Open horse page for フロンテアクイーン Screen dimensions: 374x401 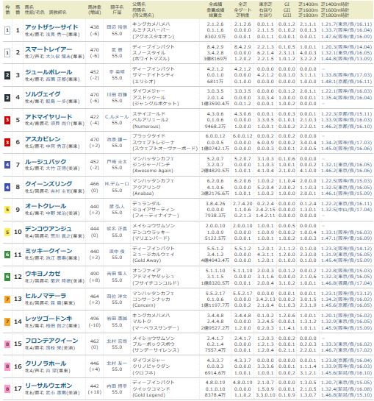click(51, 341)
